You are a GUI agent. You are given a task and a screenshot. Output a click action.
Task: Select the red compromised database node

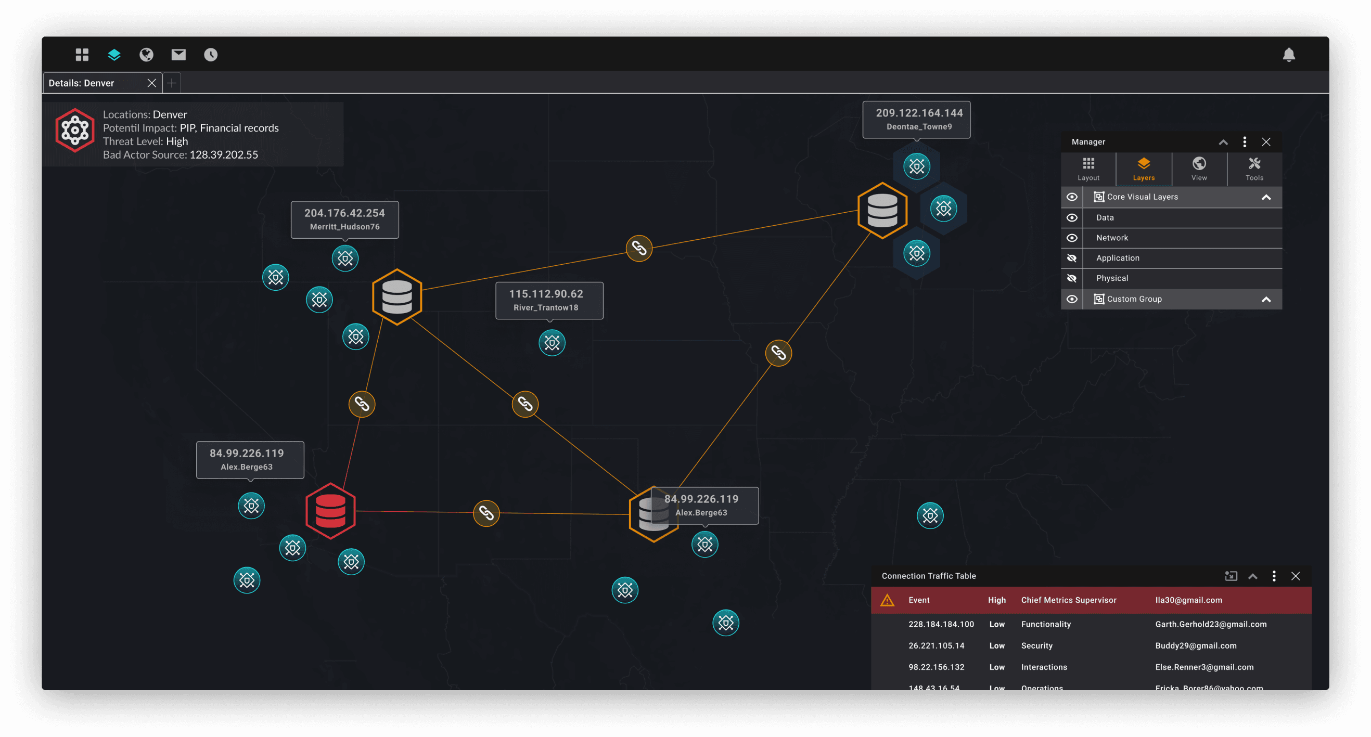(330, 511)
